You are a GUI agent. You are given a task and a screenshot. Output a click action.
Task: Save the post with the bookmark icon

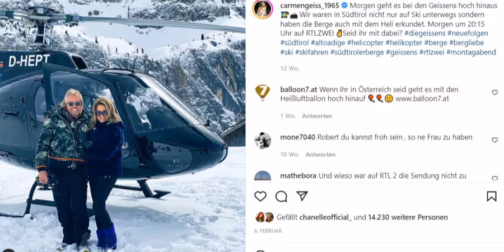click(492, 196)
